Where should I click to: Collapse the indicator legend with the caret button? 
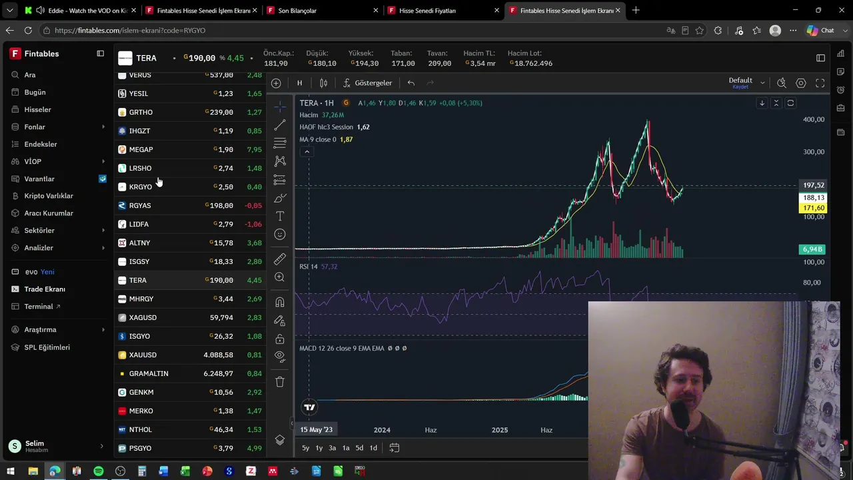tap(307, 152)
